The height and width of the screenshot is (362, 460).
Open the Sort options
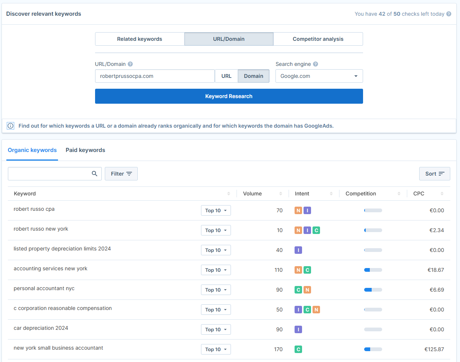tap(435, 174)
